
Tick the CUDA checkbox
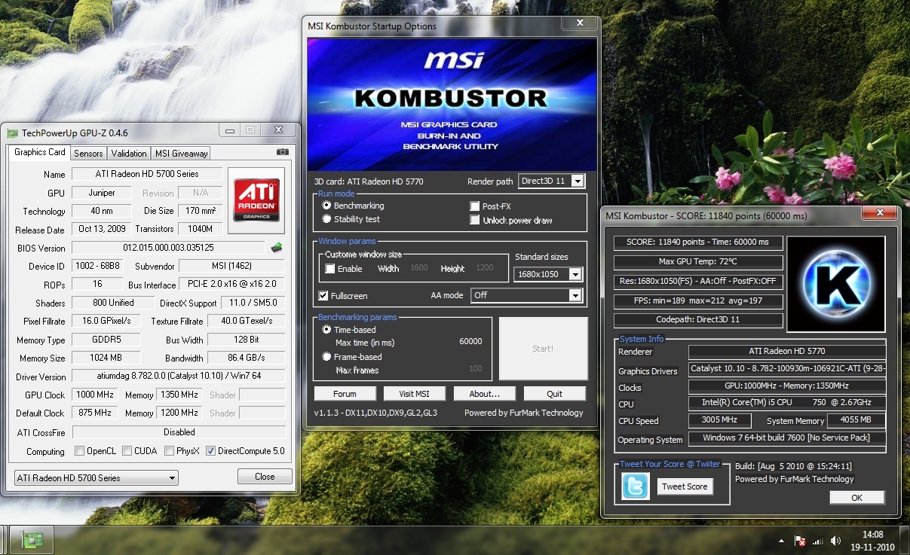[126, 451]
